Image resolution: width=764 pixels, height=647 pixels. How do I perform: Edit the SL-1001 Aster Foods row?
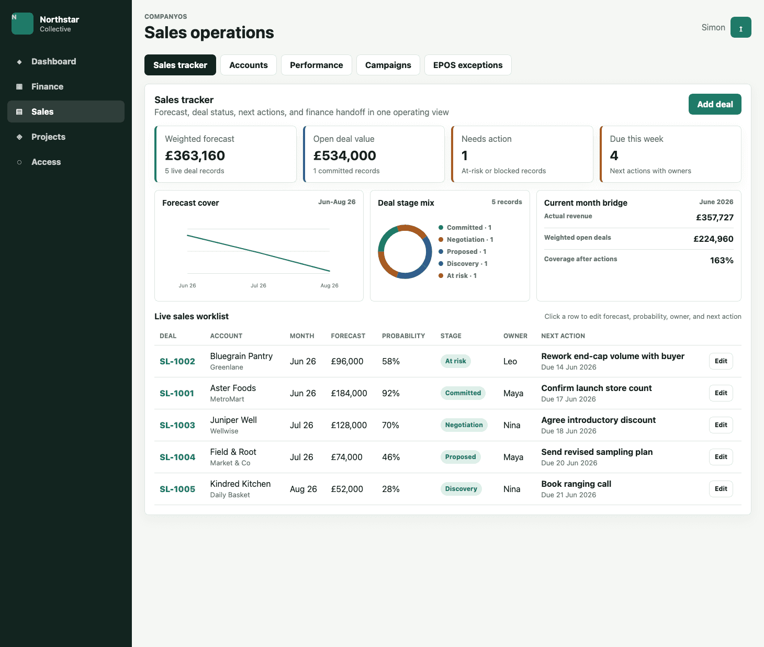(721, 393)
